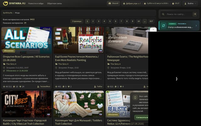
Task: Open the Toddlers Trait Pack thumbnail
Action: coord(79,104)
